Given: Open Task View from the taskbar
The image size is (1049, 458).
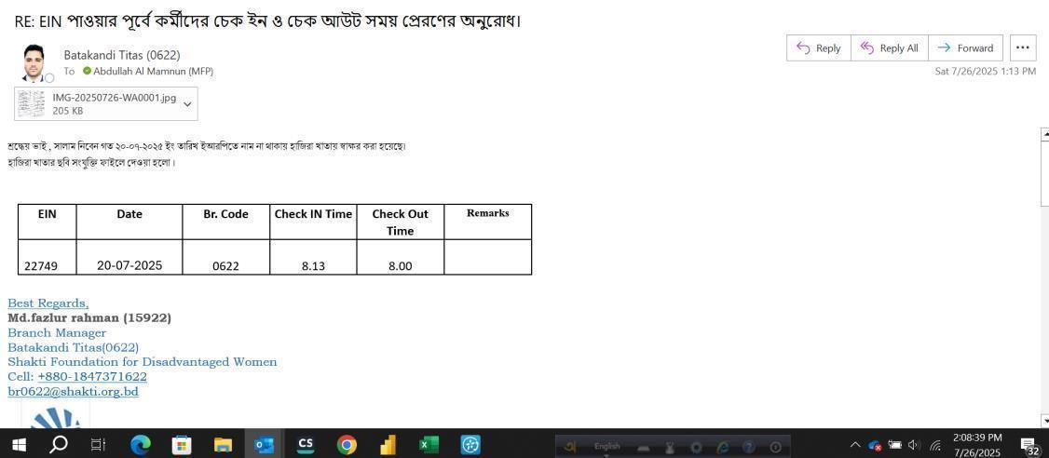Looking at the screenshot, I should (98, 445).
